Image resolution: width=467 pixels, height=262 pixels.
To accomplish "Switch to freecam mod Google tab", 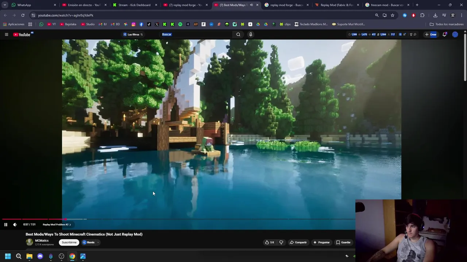I will click(x=387, y=5).
